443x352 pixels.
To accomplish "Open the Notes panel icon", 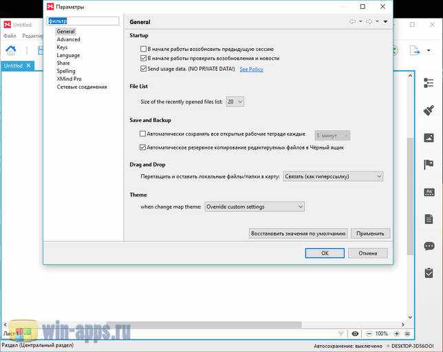I will click(x=429, y=219).
